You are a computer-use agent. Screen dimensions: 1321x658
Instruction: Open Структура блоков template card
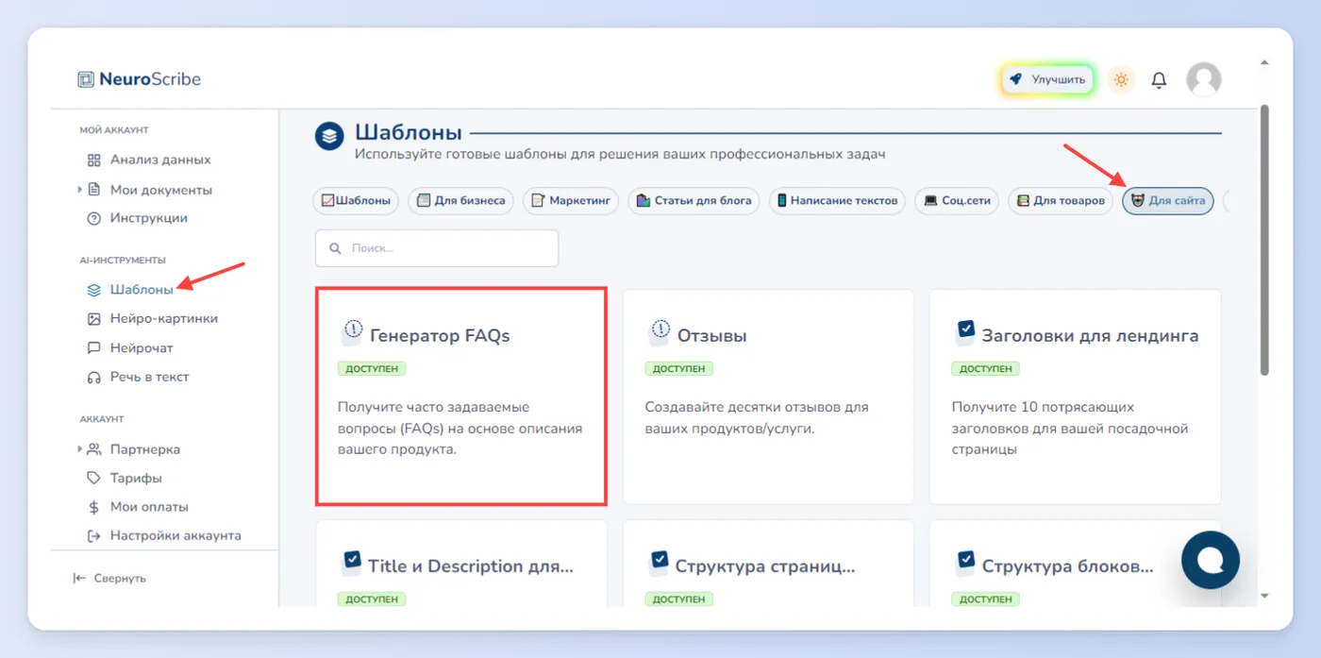1076,564
